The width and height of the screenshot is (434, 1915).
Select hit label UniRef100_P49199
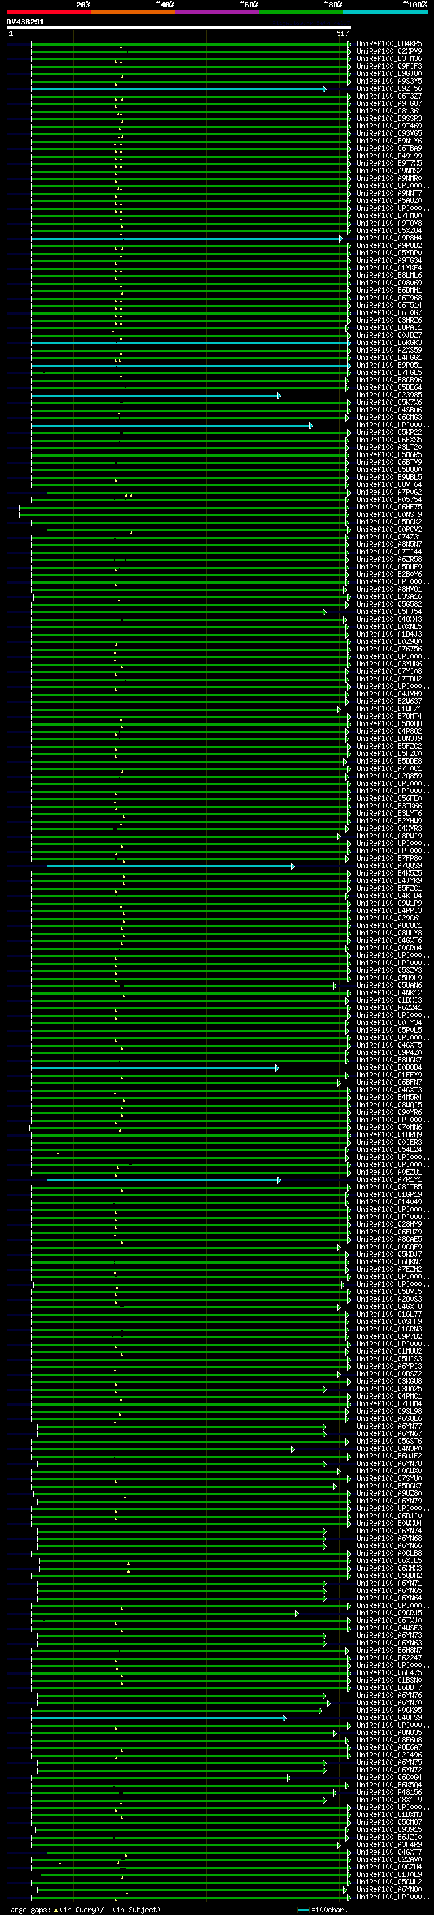tap(389, 156)
